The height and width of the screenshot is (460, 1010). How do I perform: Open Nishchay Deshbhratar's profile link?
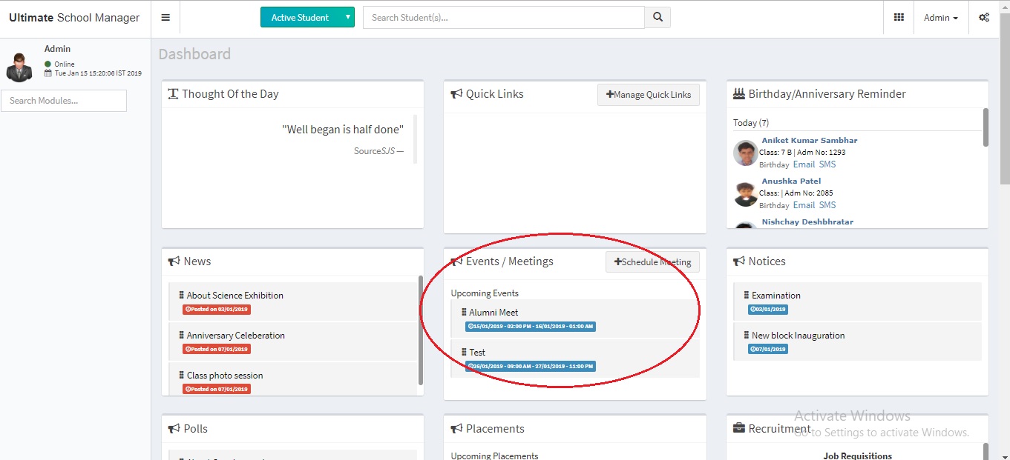click(x=807, y=221)
